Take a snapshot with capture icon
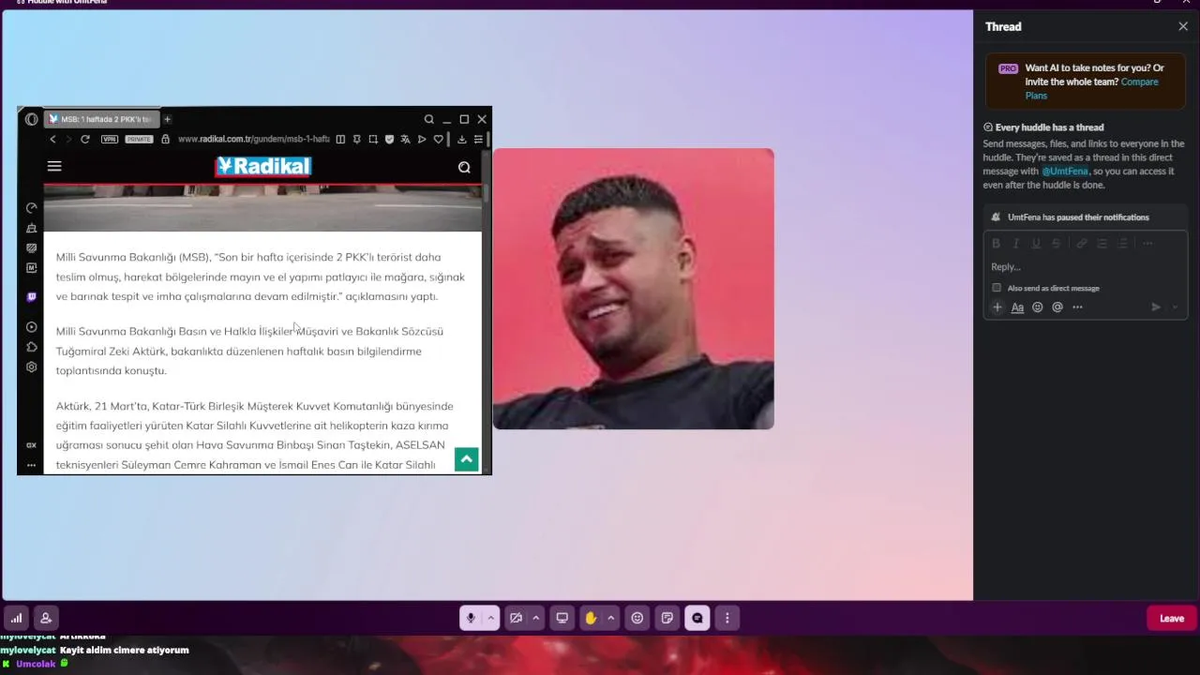 pyautogui.click(x=373, y=139)
